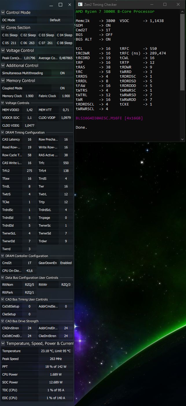This screenshot has width=186, height=406.
Task: Click the RAS Active value 38
Action: point(66,155)
